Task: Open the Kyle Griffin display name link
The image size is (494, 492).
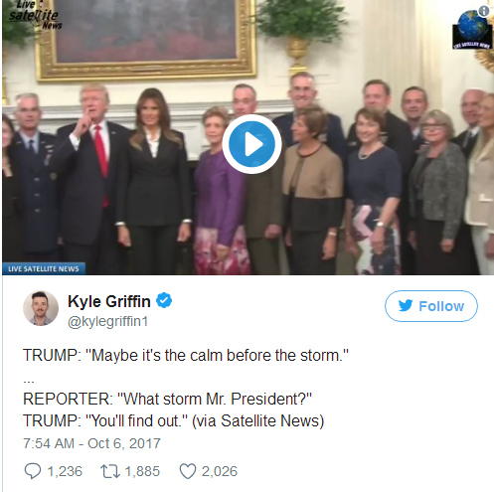Action: point(109,301)
